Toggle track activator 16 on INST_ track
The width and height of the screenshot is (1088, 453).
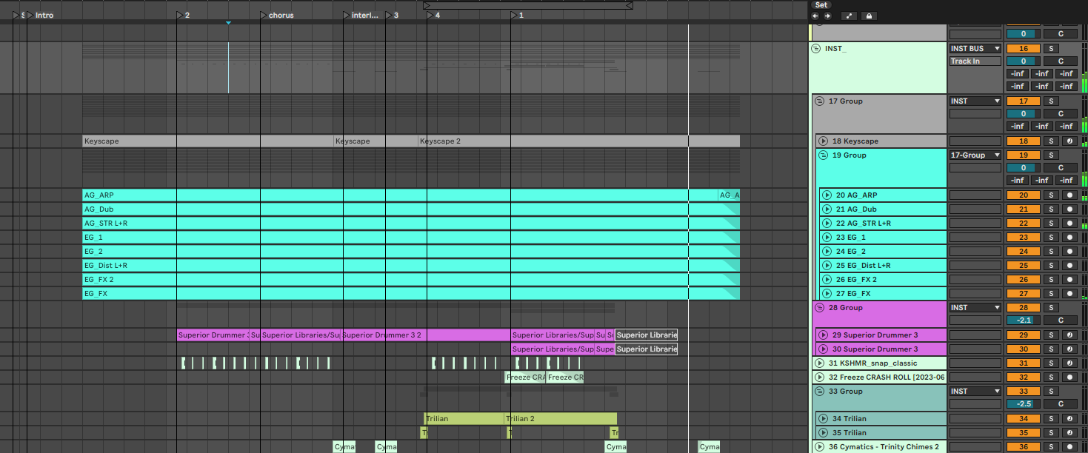1024,49
